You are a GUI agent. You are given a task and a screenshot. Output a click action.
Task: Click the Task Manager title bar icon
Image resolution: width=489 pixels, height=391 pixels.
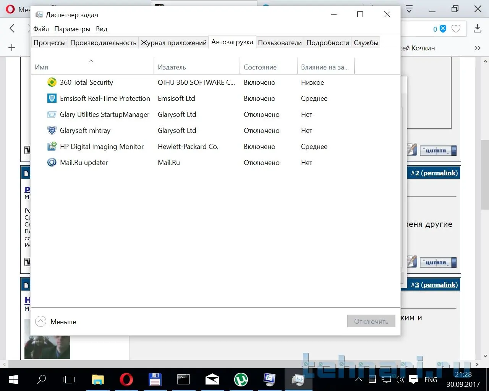point(39,15)
